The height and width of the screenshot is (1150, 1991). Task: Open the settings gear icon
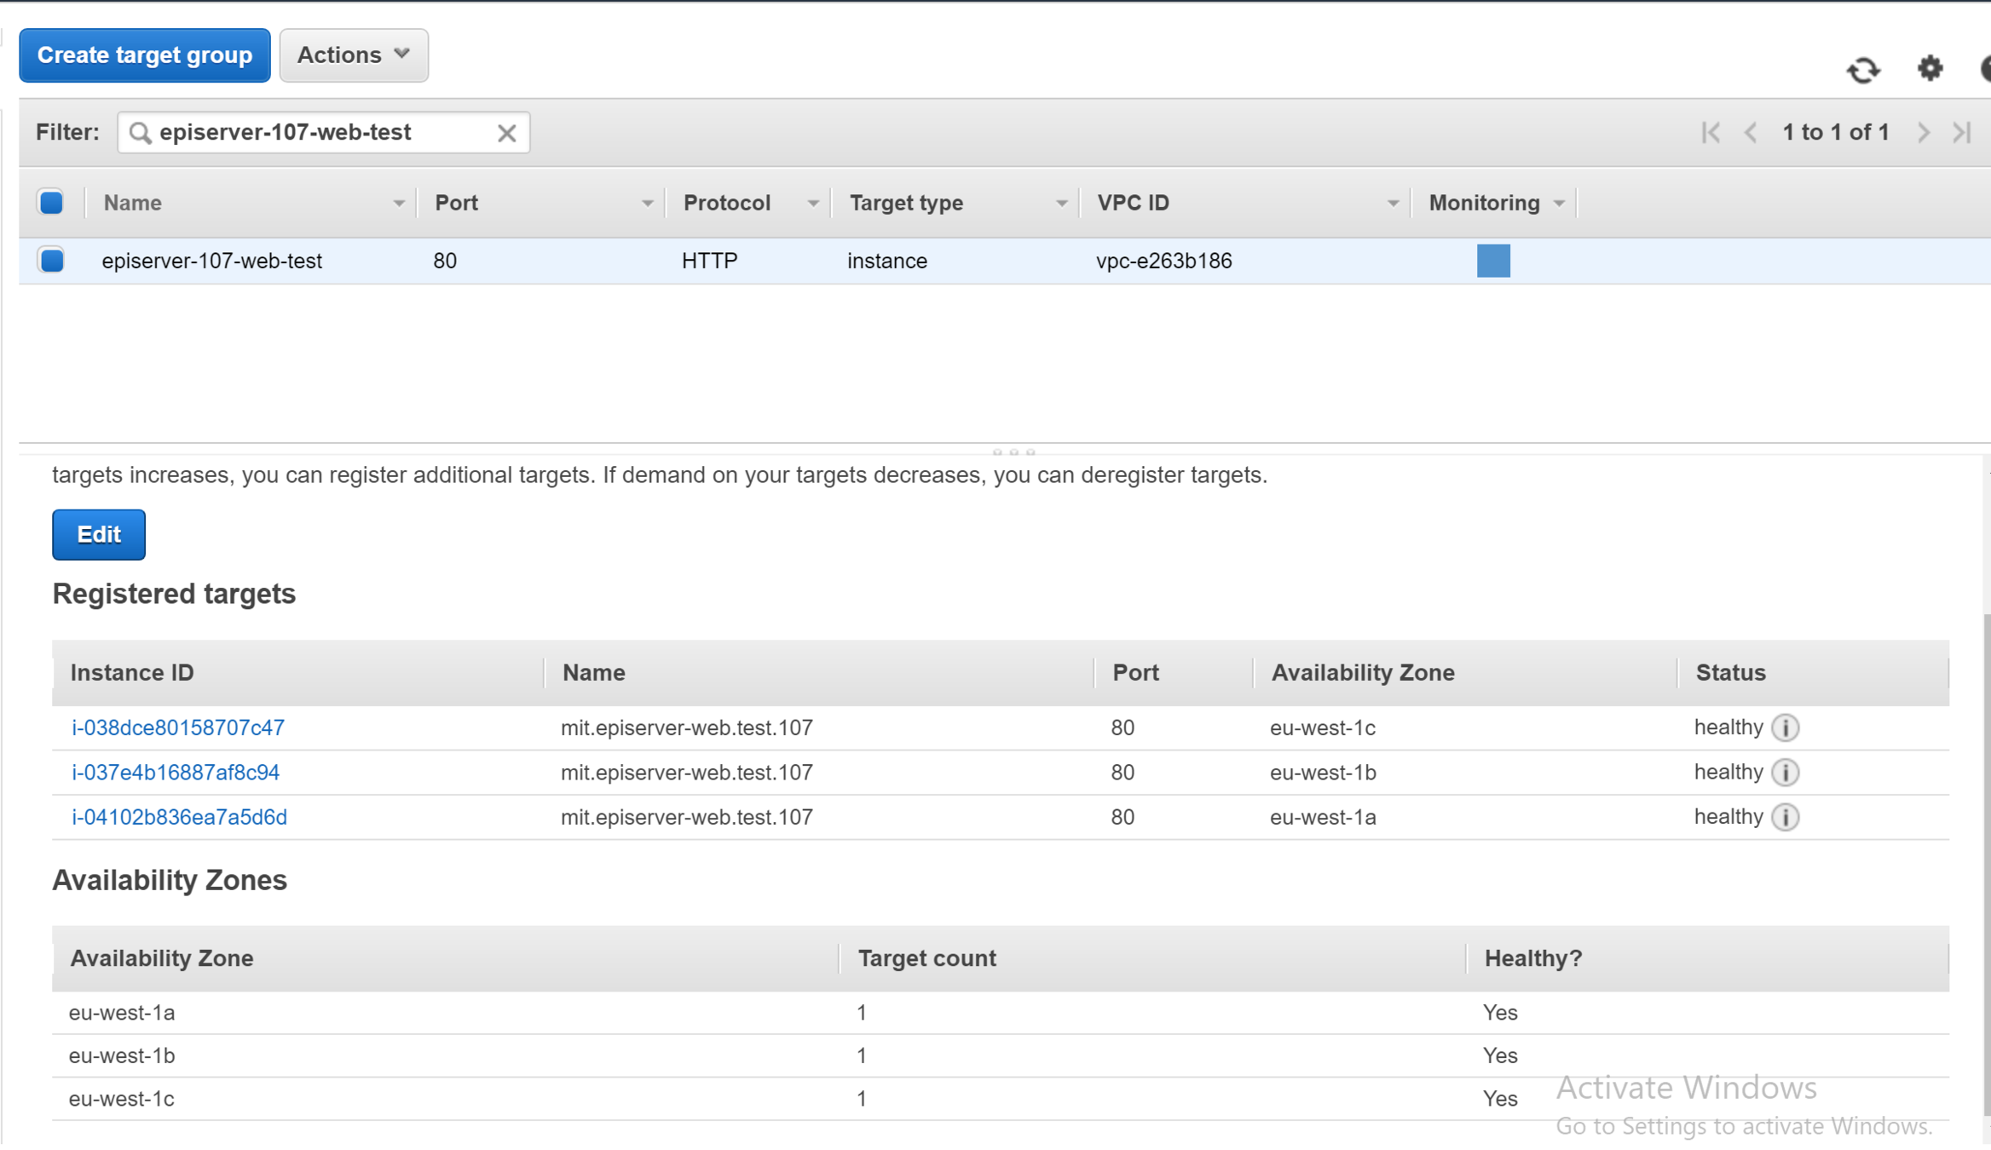[1930, 67]
